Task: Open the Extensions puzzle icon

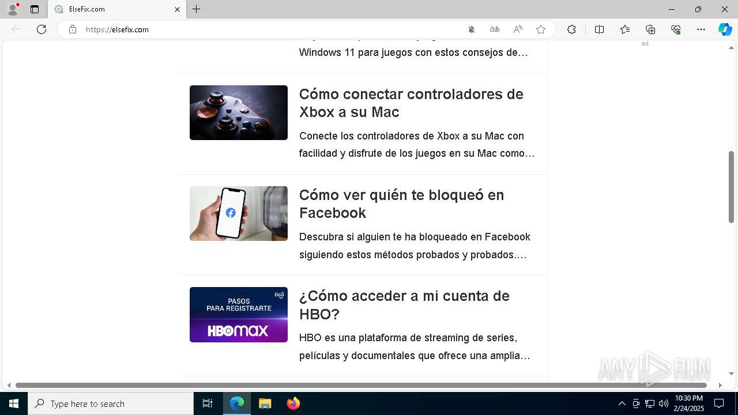Action: tap(571, 29)
